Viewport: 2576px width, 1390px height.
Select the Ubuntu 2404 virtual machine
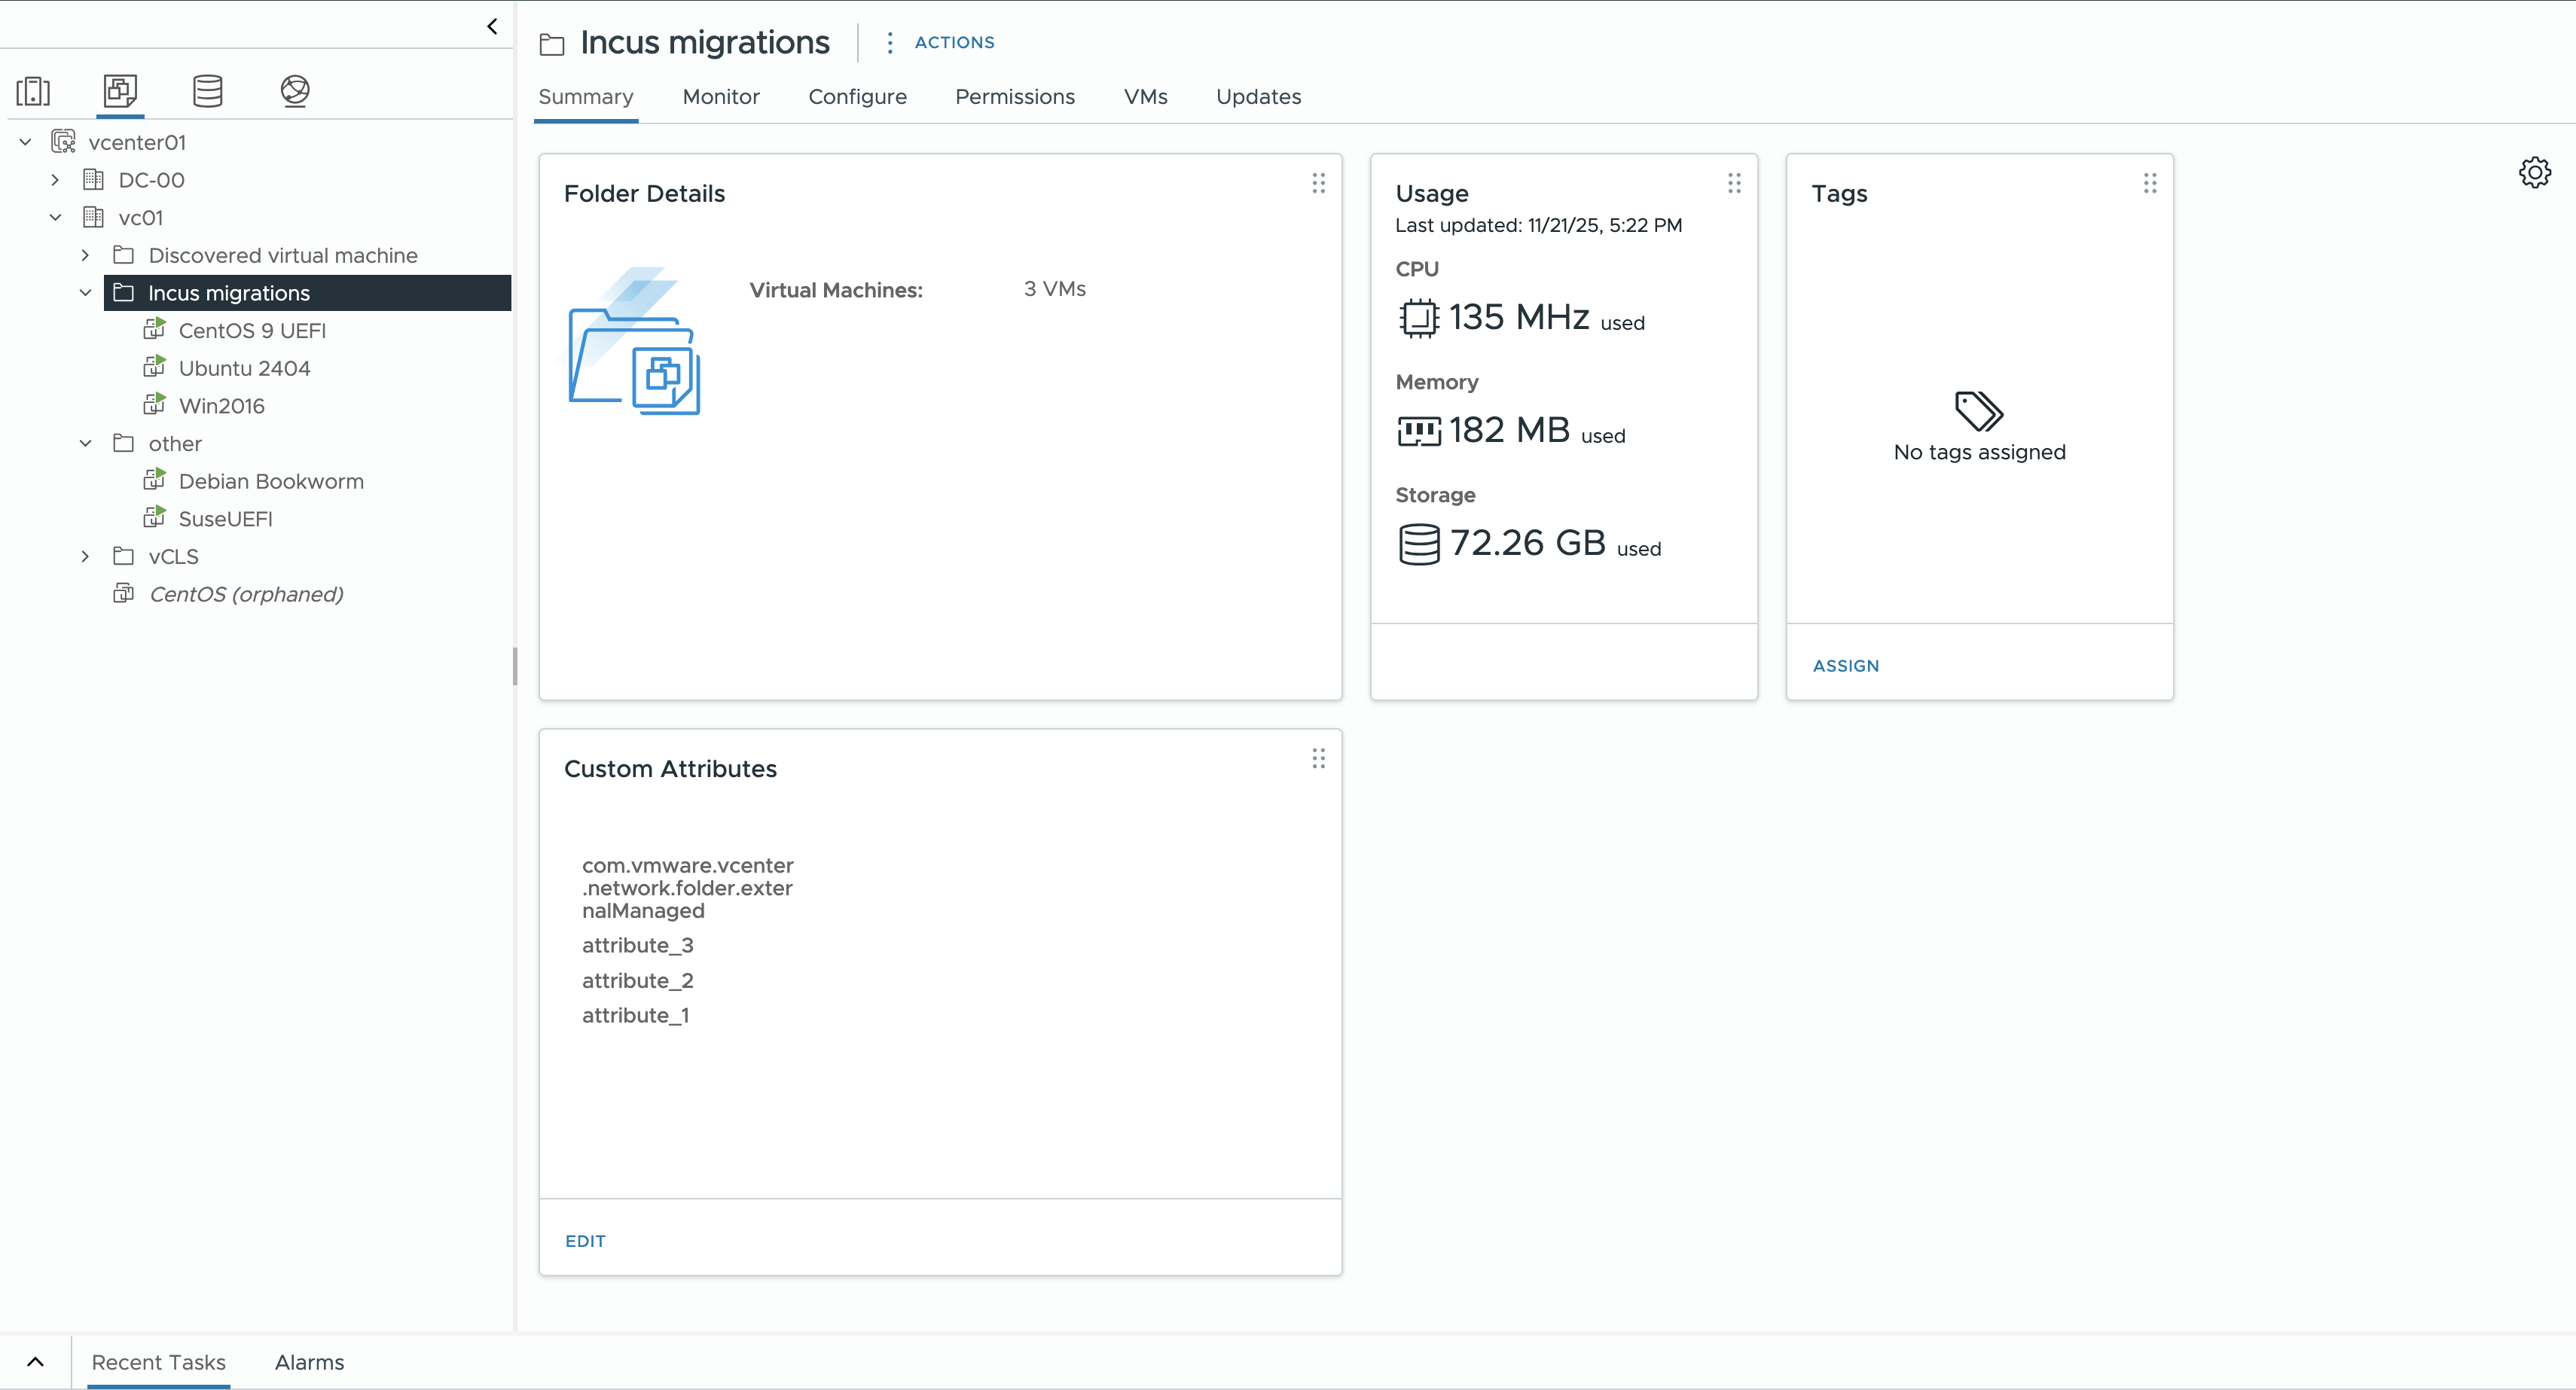pos(245,368)
